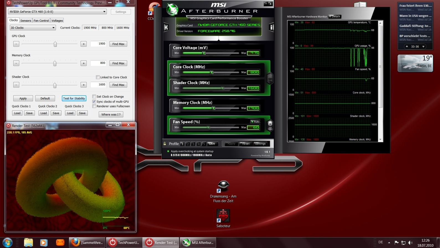Open the mail taskbar icon
Image resolution: width=440 pixels, height=248 pixels.
pyautogui.click(x=60, y=242)
